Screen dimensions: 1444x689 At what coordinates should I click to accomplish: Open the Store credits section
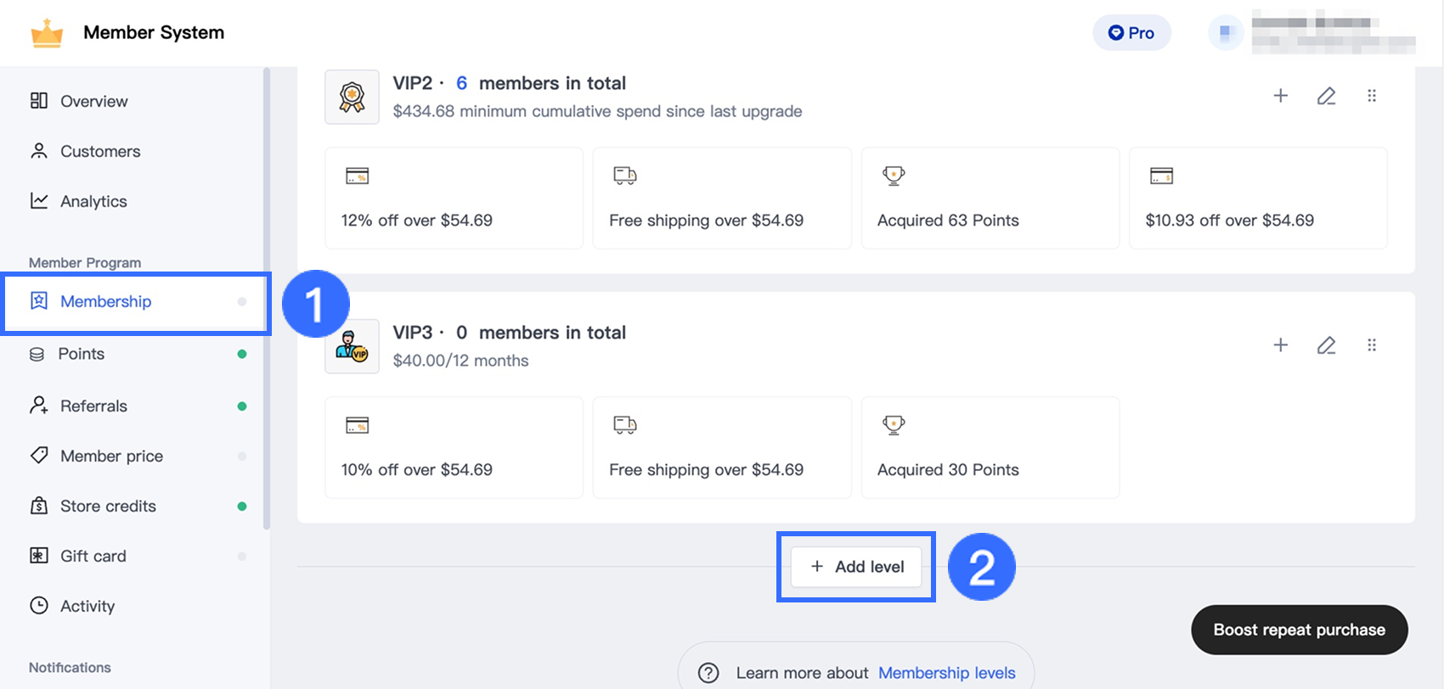(x=108, y=506)
